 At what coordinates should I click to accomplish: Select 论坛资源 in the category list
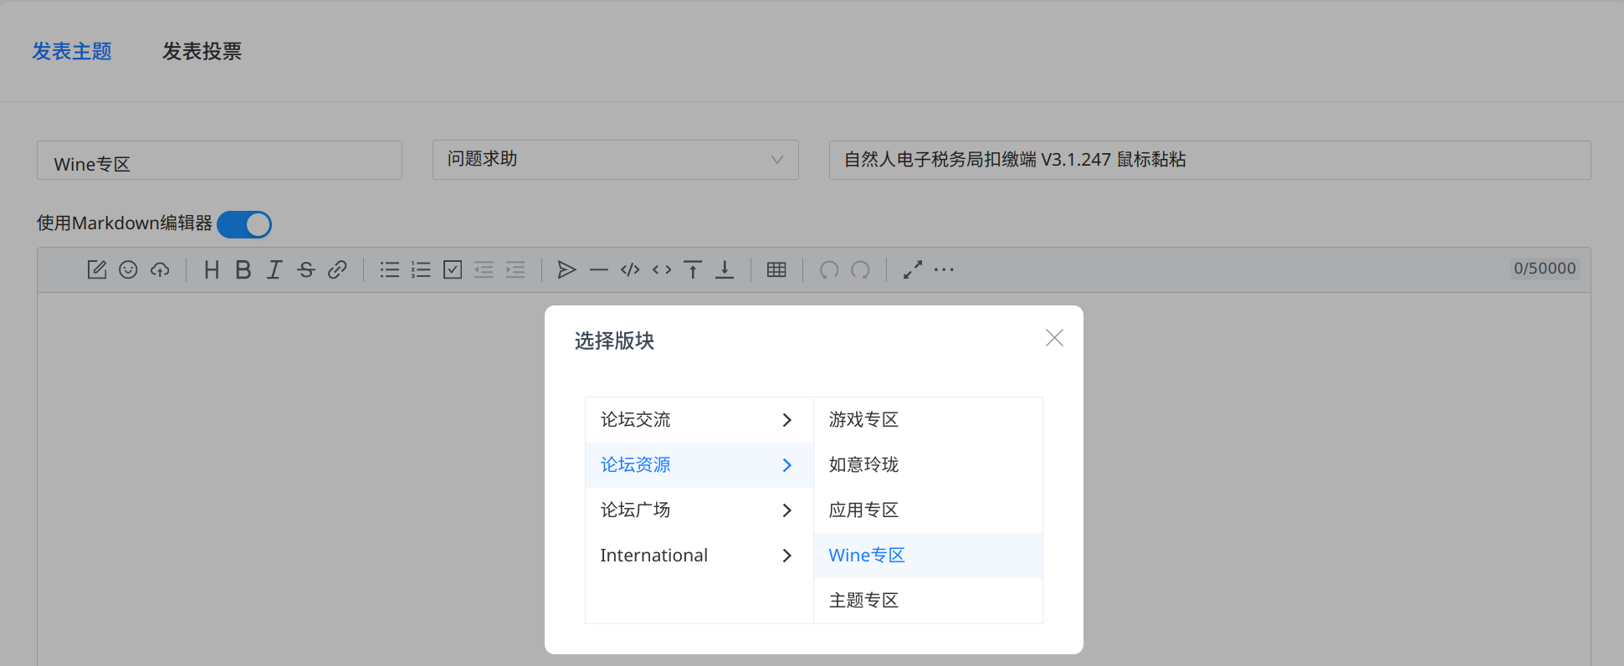pyautogui.click(x=699, y=465)
